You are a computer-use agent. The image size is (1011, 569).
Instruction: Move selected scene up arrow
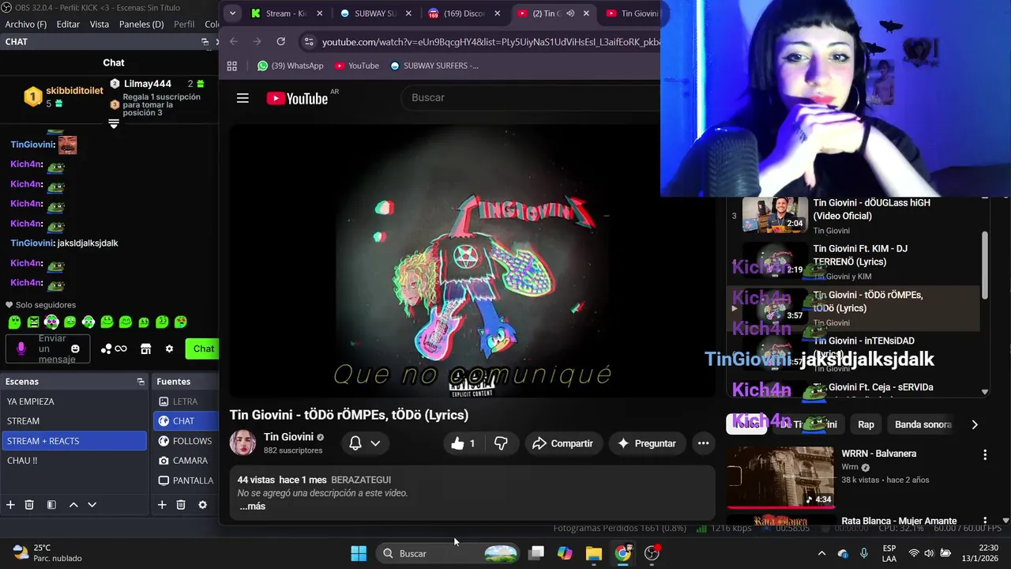[x=73, y=505]
